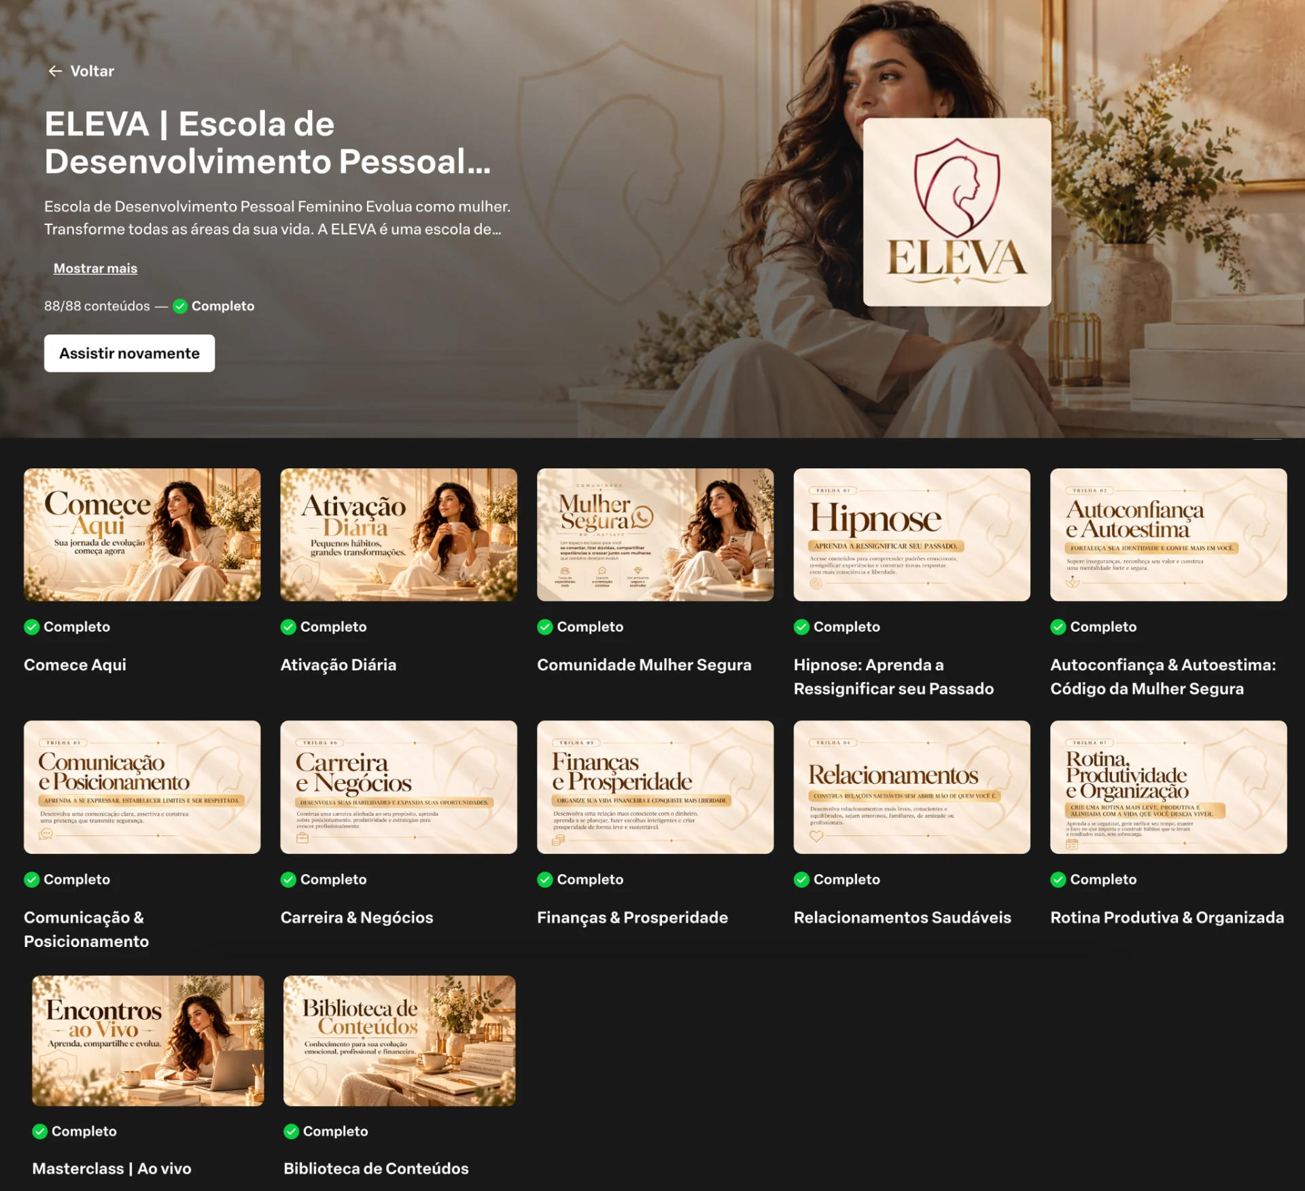
Task: Click the heading ELEVA | Escola de Desenvolvimento Pessoal
Action: pyautogui.click(x=268, y=143)
